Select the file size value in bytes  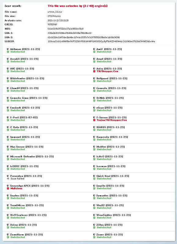[54, 16]
